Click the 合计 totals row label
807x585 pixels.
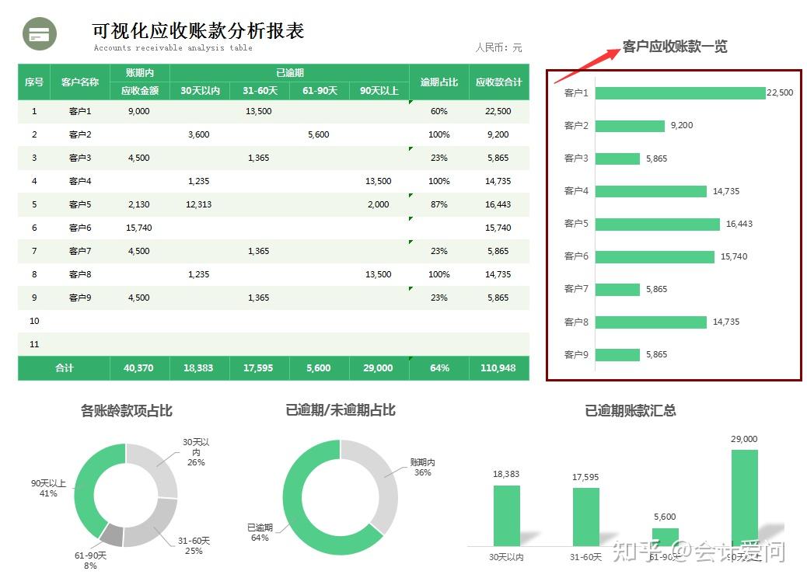coord(65,368)
